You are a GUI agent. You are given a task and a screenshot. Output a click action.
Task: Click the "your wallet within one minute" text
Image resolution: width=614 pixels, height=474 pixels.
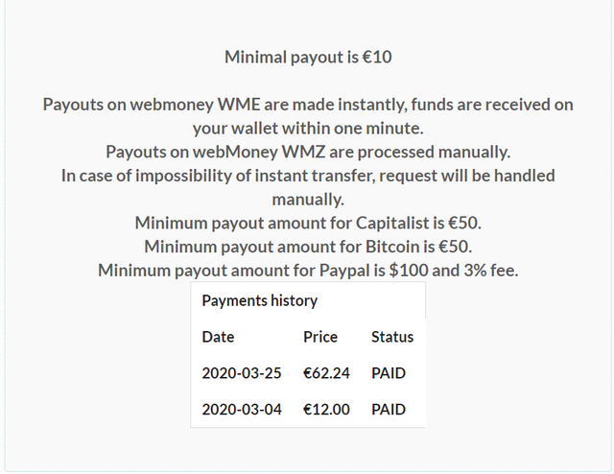click(x=308, y=127)
